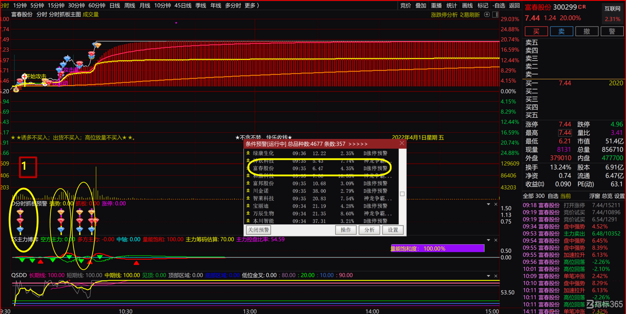The width and height of the screenshot is (626, 314).
Task: Switch to 1分钟 timeframe
Action: [x=20, y=5]
